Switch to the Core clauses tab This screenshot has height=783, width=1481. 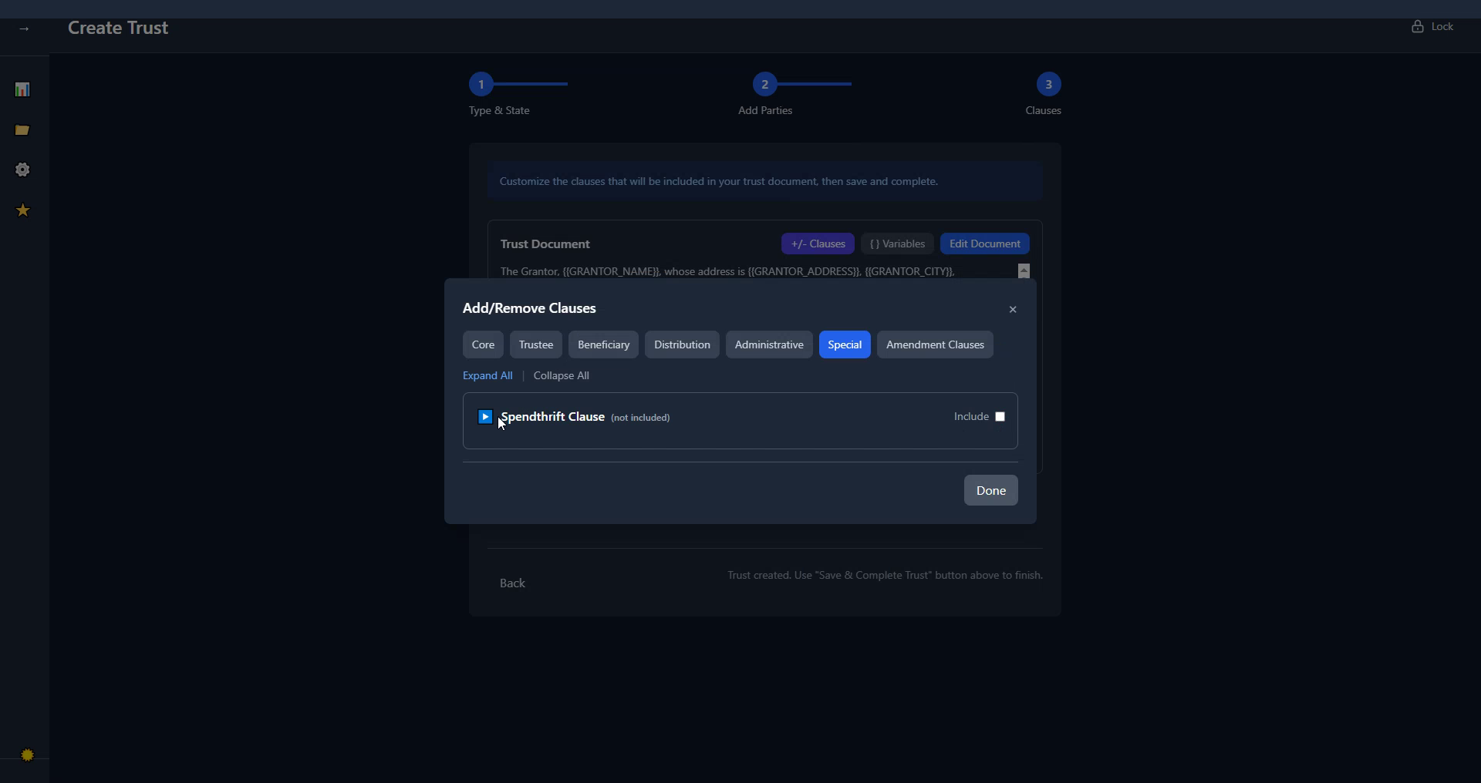click(483, 344)
